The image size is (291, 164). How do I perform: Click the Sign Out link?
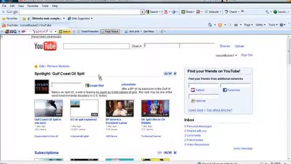pos(246,55)
